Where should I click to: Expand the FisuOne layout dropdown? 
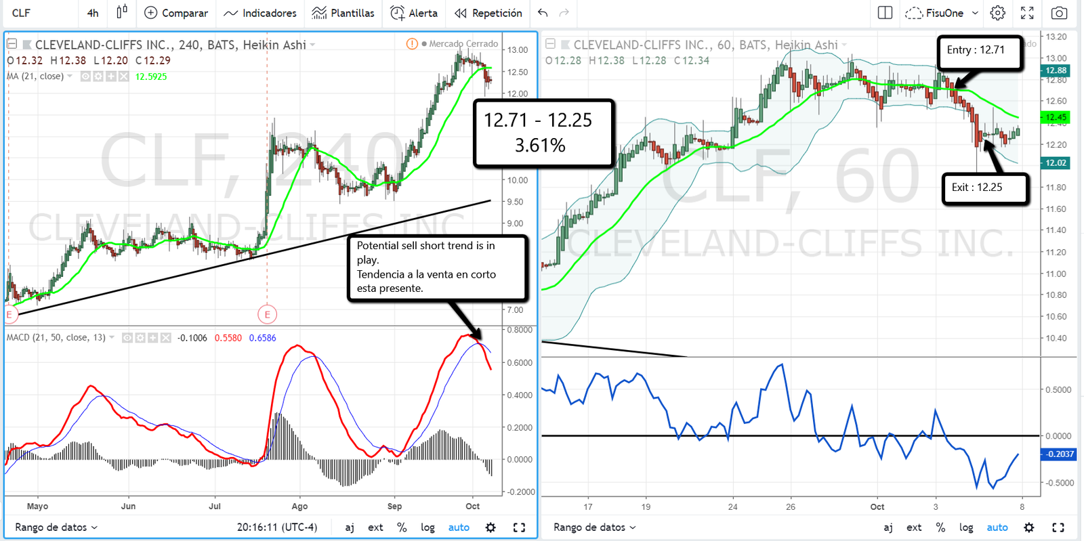click(x=975, y=13)
